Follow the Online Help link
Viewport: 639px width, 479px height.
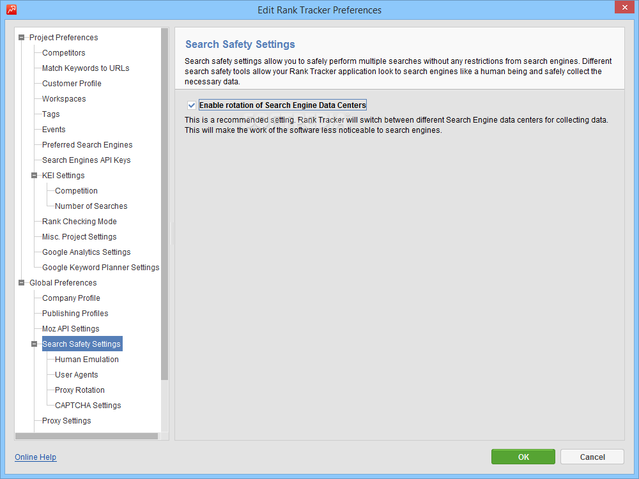tap(35, 457)
